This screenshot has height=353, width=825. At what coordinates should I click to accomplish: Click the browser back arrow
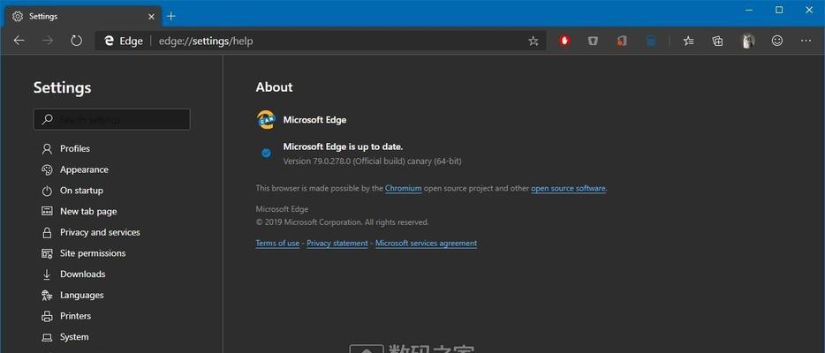[x=19, y=41]
